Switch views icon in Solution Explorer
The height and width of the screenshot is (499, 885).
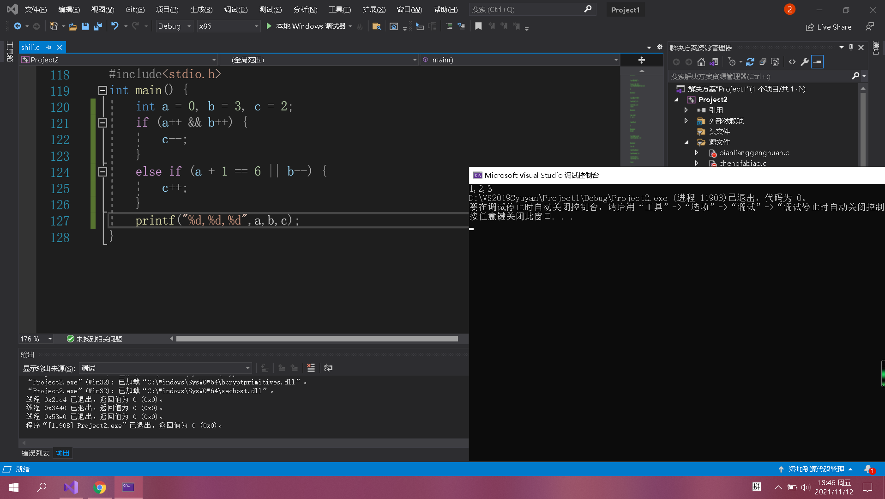pos(714,62)
